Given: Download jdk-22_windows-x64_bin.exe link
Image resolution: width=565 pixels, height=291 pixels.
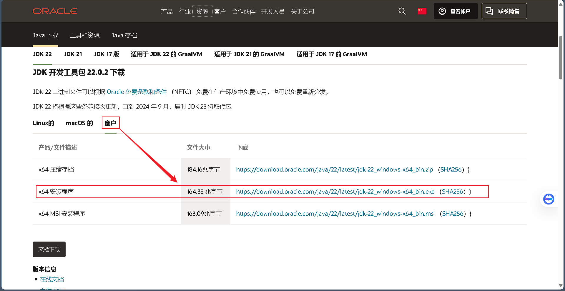Looking at the screenshot, I should (x=335, y=192).
